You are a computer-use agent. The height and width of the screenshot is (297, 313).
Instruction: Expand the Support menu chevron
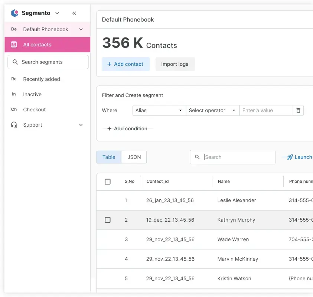81,125
